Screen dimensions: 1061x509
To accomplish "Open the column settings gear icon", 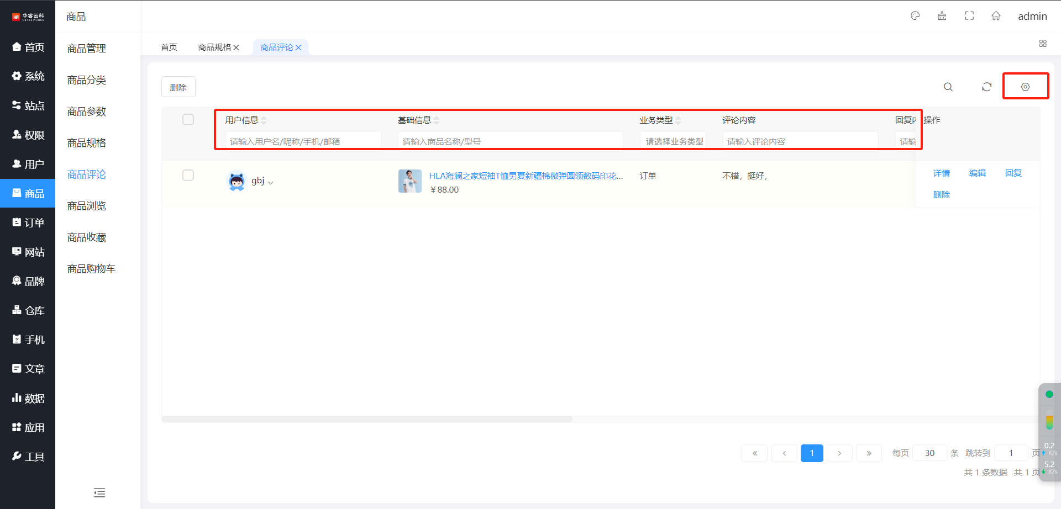I will click(1025, 87).
